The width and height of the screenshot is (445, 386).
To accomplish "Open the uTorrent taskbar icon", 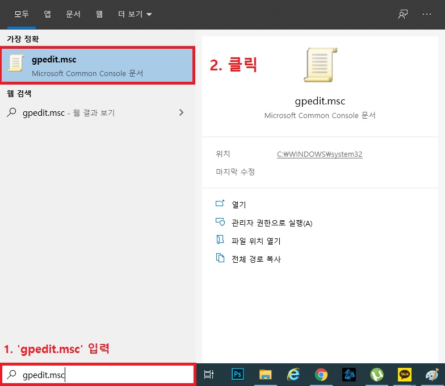I will 377,375.
